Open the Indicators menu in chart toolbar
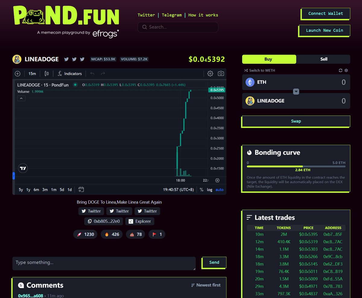Image resolution: width=362 pixels, height=298 pixels. click(x=70, y=74)
